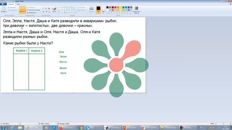Select the five-point Star shape
Viewport: 232px width, 130px height.
65,13
